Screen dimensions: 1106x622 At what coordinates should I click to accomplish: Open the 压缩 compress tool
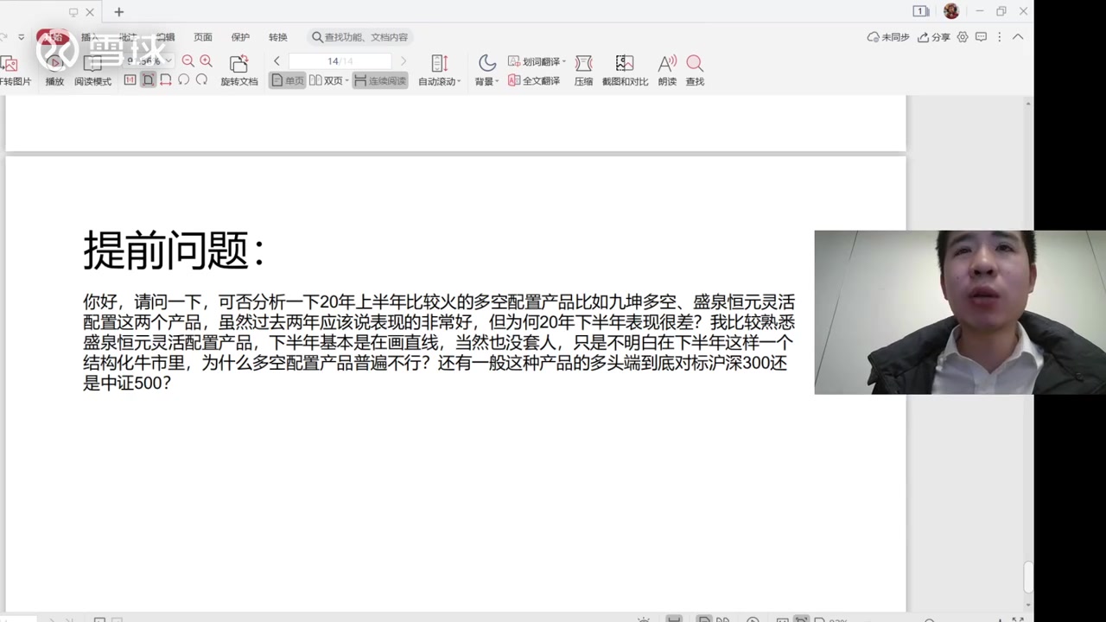584,71
